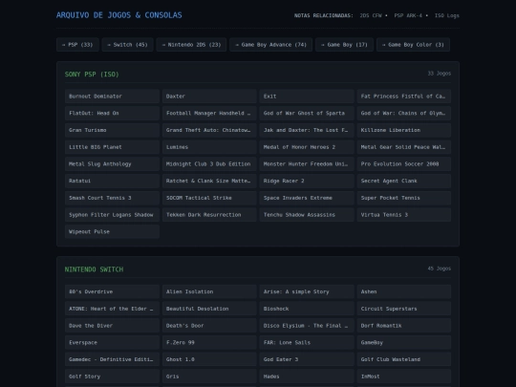Select Midnight Club 3 Dub Edition

click(x=209, y=164)
